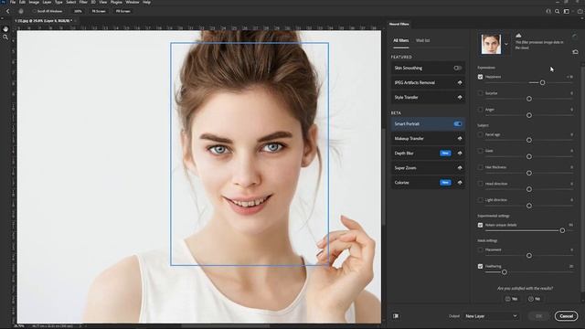Uncheck Retain unique details checkbox
The width and height of the screenshot is (585, 329).
[x=480, y=225]
